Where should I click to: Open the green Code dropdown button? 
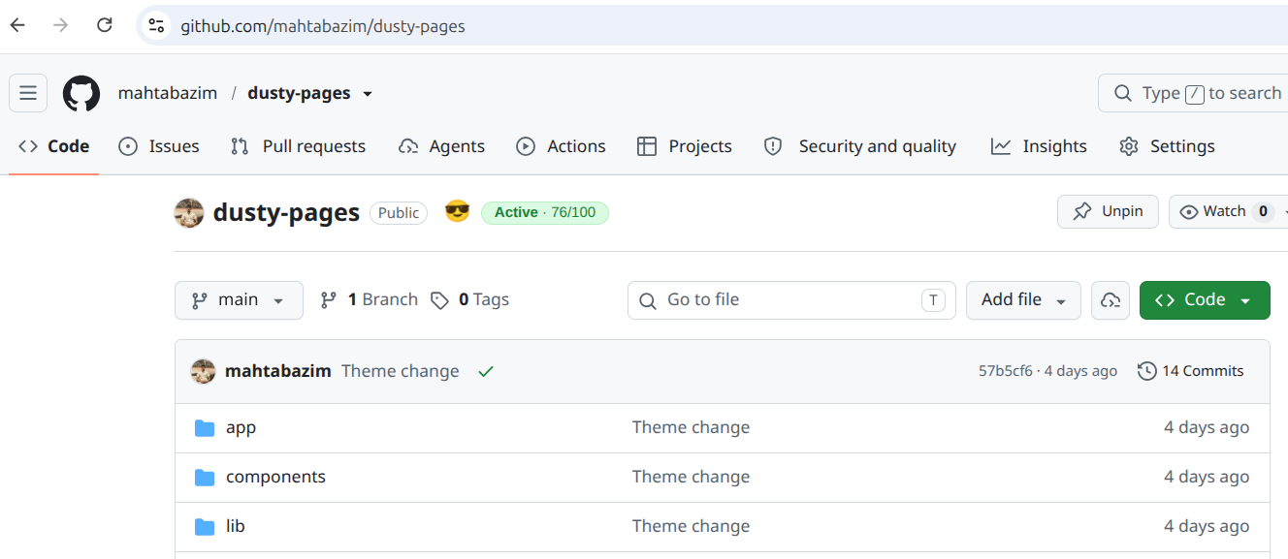pyautogui.click(x=1205, y=300)
